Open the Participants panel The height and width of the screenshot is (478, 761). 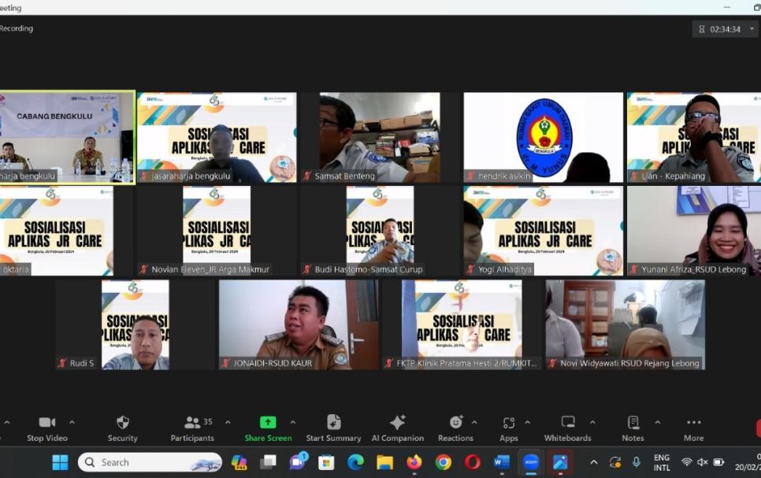[192, 429]
